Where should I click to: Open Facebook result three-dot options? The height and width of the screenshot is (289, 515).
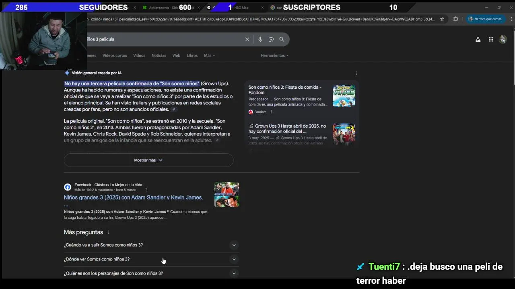pos(146,190)
